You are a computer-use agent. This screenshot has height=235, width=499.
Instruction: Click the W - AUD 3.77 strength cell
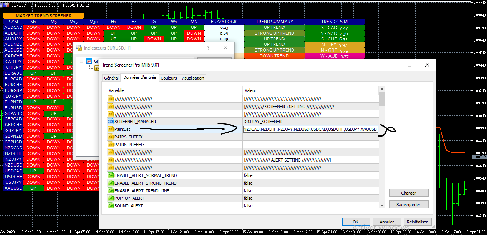pos(335,56)
